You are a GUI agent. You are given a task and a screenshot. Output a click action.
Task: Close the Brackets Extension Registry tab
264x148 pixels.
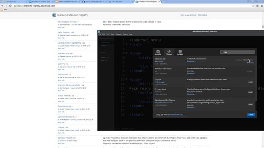click(x=159, y=2)
